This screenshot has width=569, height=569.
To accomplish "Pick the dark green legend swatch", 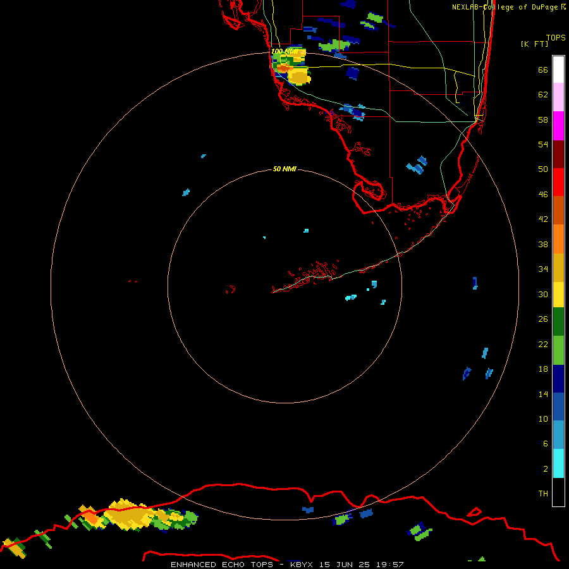I will pyautogui.click(x=558, y=322).
